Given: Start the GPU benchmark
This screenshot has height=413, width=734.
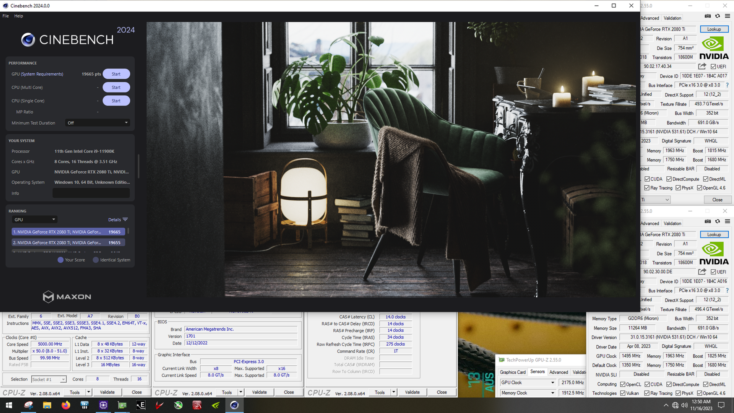Looking at the screenshot, I should click(116, 74).
